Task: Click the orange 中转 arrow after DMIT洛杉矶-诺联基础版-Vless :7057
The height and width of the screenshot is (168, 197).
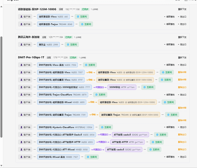Action: pos(90,72)
